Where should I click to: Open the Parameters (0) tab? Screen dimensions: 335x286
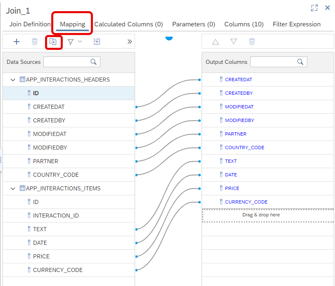click(x=194, y=24)
